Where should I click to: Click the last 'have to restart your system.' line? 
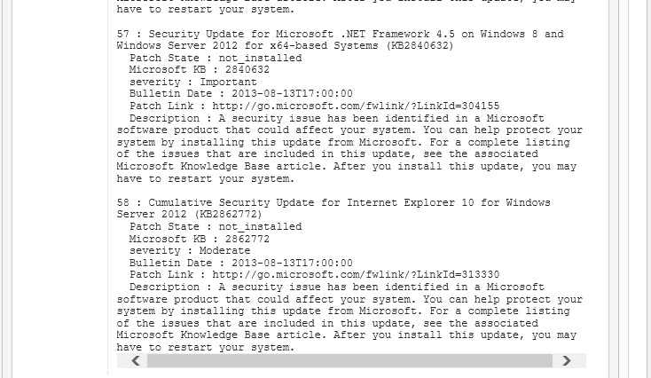205,347
